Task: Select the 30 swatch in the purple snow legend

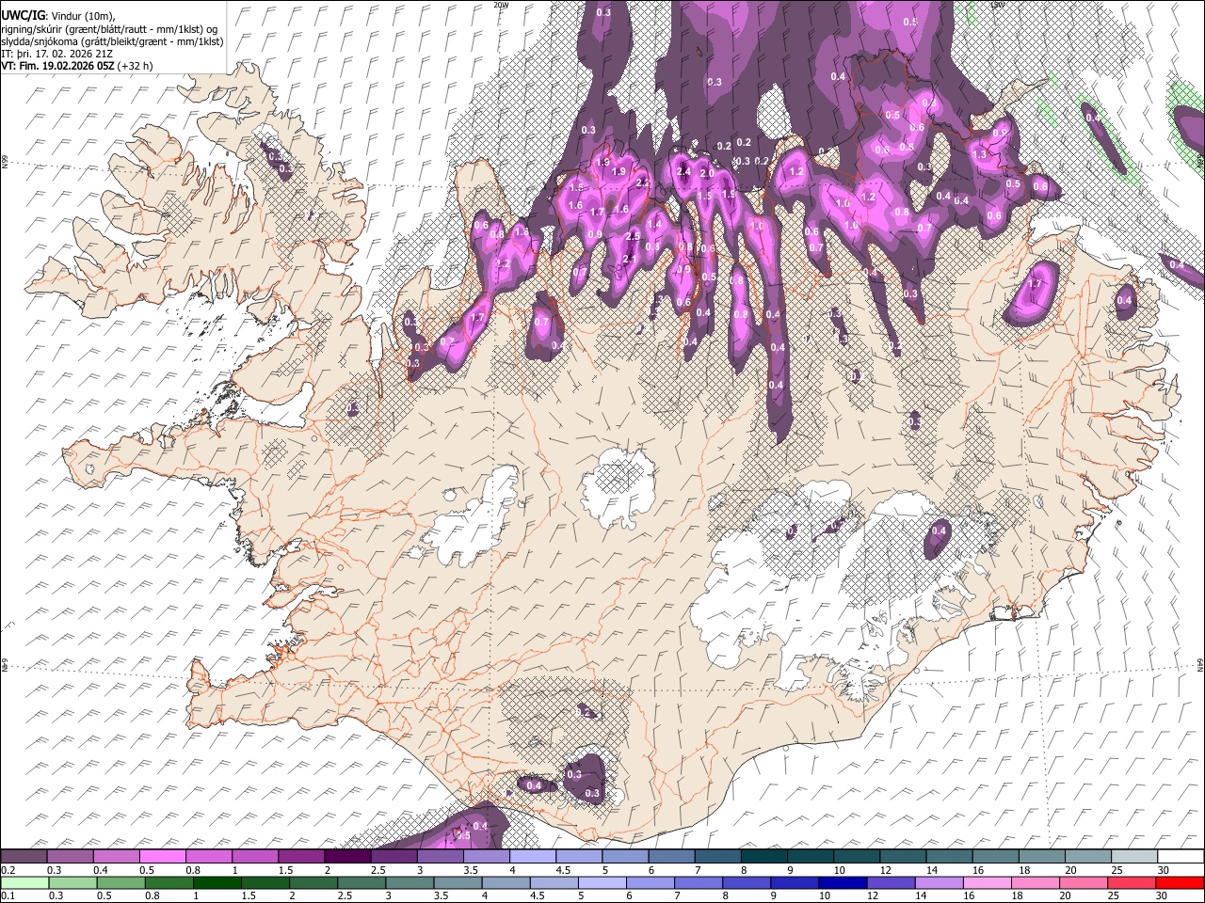Action: coord(1181,857)
